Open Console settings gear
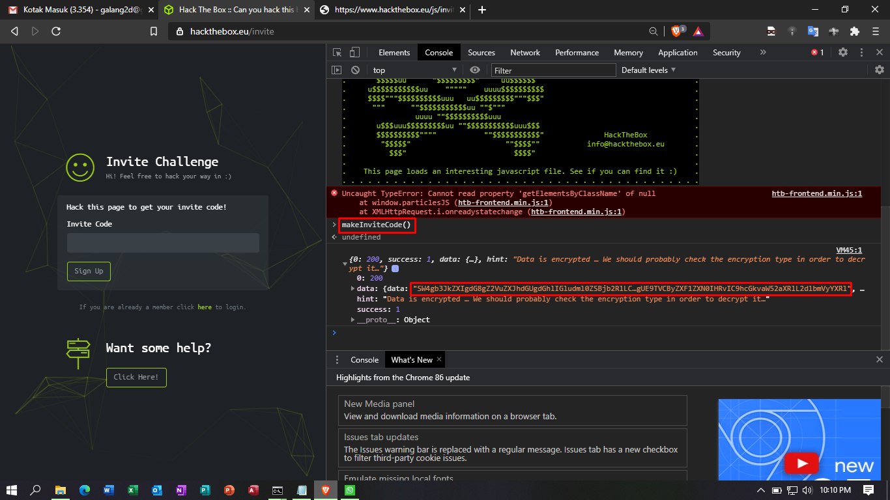Screen dimensions: 890x500 click(x=880, y=70)
